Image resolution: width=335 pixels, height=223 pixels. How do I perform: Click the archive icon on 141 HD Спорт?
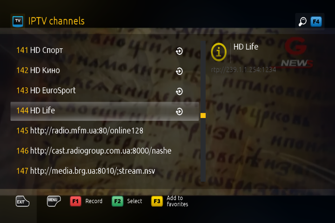pyautogui.click(x=179, y=51)
